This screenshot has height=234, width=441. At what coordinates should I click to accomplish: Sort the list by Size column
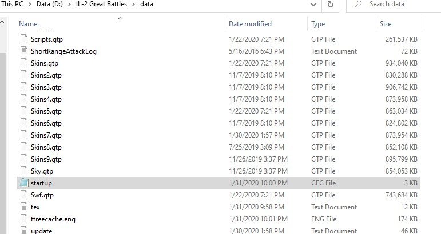point(386,24)
